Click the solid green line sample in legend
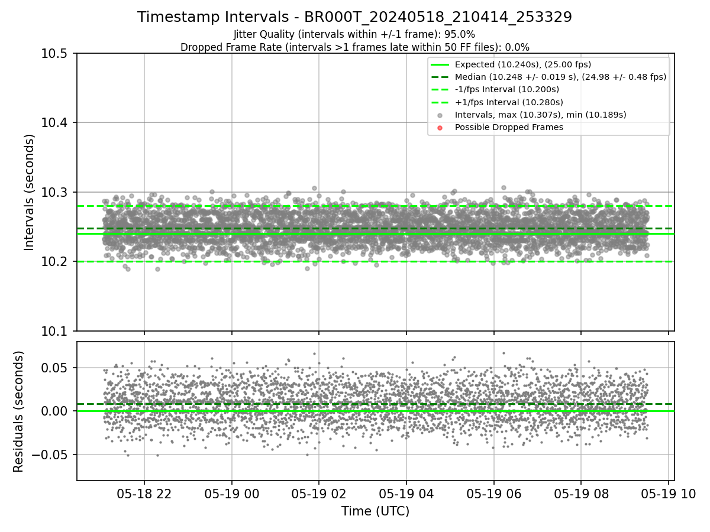 coord(440,64)
